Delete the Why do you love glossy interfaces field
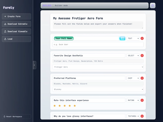 pos(142,116)
